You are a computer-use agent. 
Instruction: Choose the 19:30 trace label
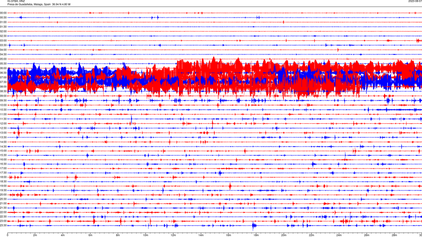click(3, 190)
